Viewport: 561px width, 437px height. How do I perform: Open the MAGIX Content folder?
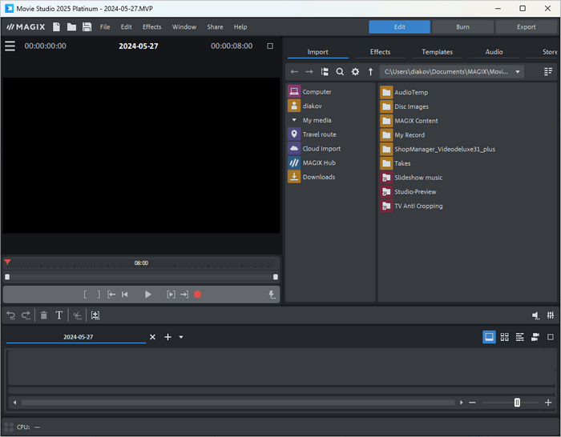tap(416, 121)
